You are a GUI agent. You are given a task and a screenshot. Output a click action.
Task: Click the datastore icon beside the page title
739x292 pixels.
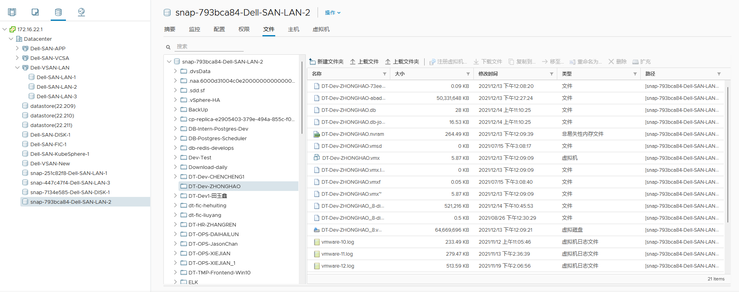167,13
